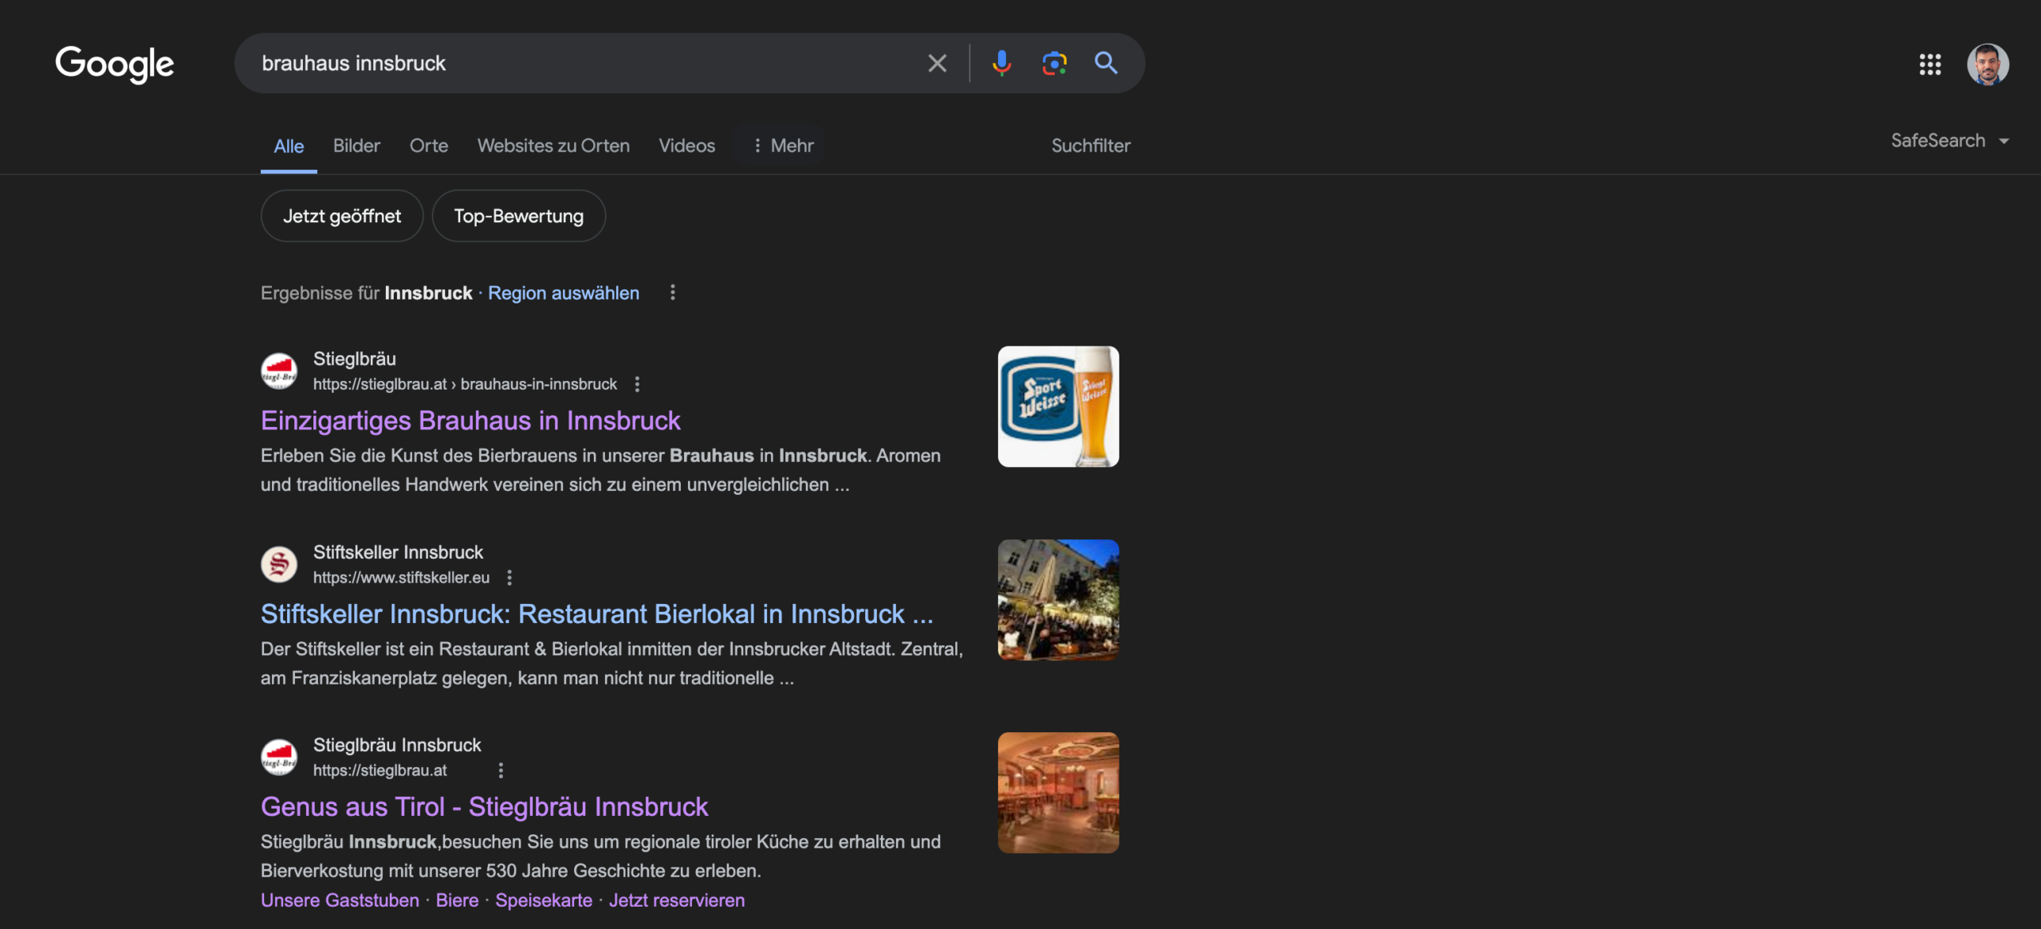Open options dots beside Region auswählen
This screenshot has height=929, width=2041.
(673, 292)
